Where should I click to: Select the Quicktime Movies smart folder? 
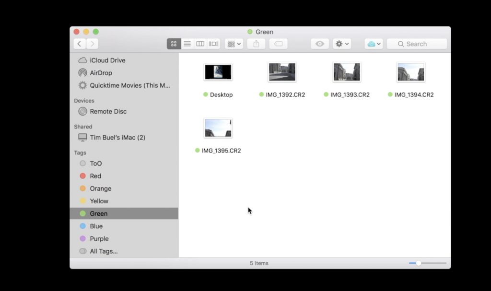(124, 85)
